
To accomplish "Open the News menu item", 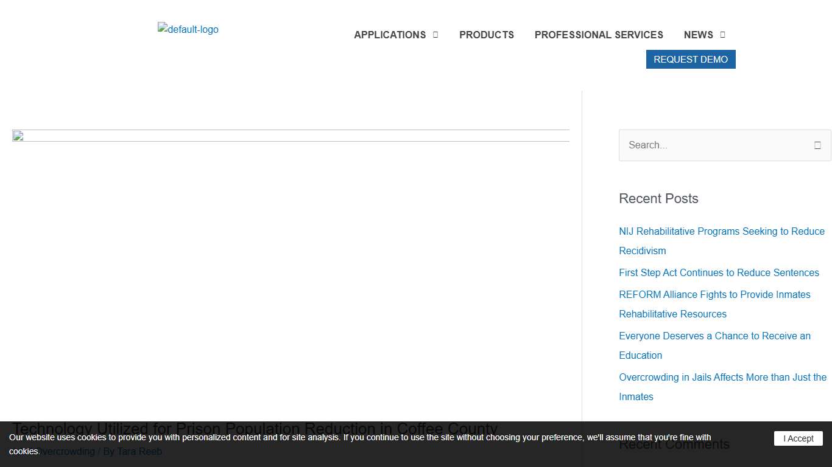I will [x=698, y=35].
